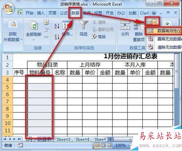The width and height of the screenshot is (182, 151).
Task: Select row header 4
Action: tap(7, 80)
